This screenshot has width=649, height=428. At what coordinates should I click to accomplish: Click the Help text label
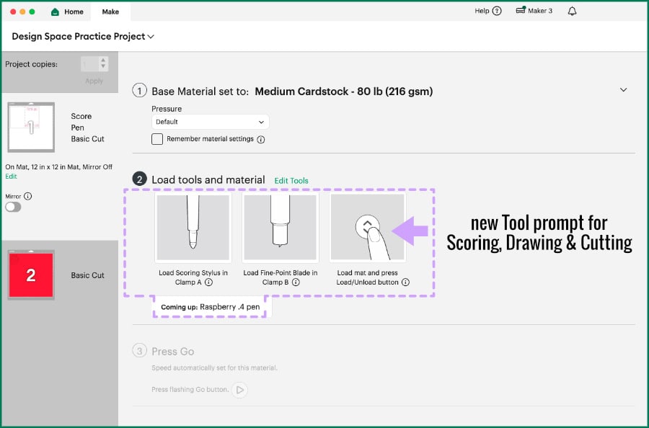tap(482, 11)
